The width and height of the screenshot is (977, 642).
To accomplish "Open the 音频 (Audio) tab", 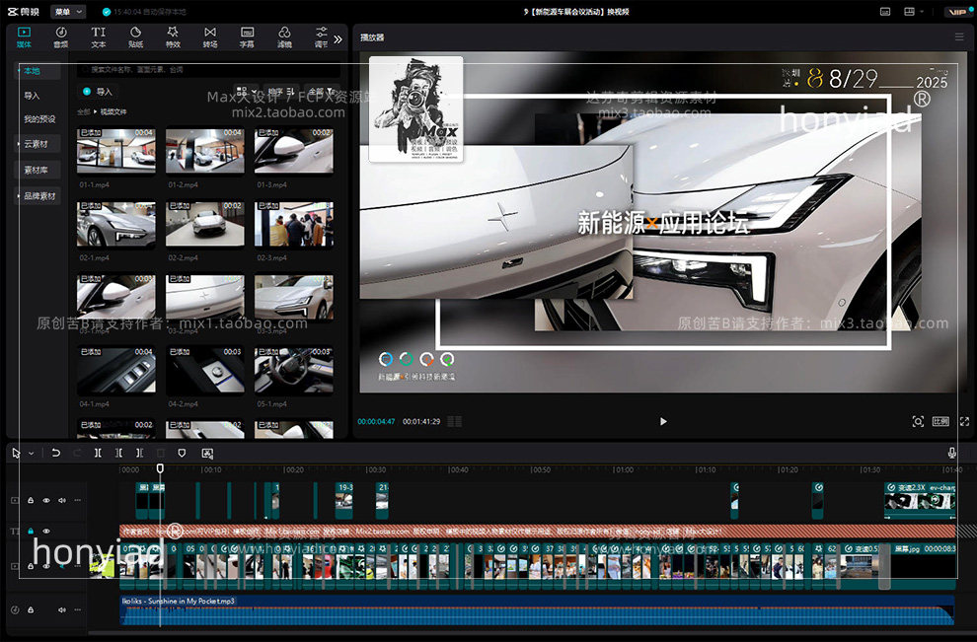I will pos(61,37).
